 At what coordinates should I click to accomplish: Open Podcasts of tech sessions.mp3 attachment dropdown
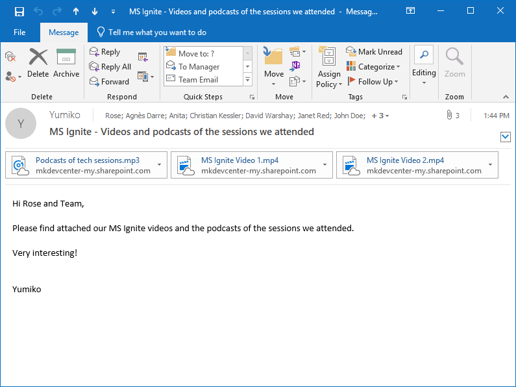[x=159, y=165]
